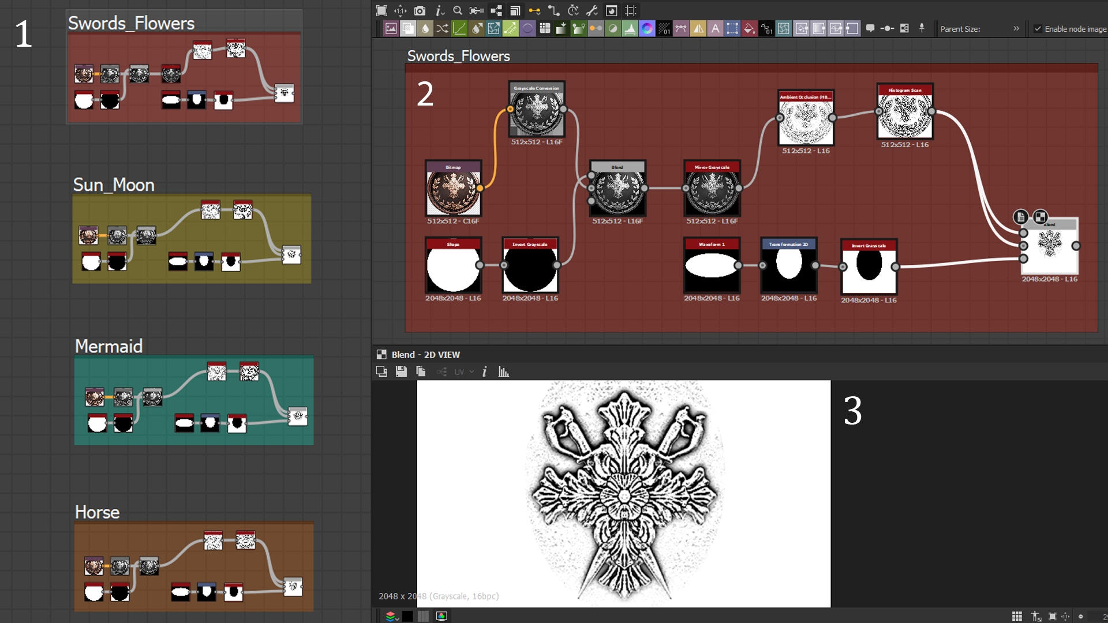The image size is (1108, 623).
Task: Click the magnifier search icon in graph toolbar
Action: coord(458,10)
